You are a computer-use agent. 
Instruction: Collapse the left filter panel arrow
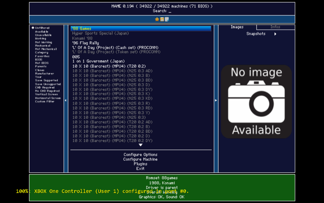[65, 100]
